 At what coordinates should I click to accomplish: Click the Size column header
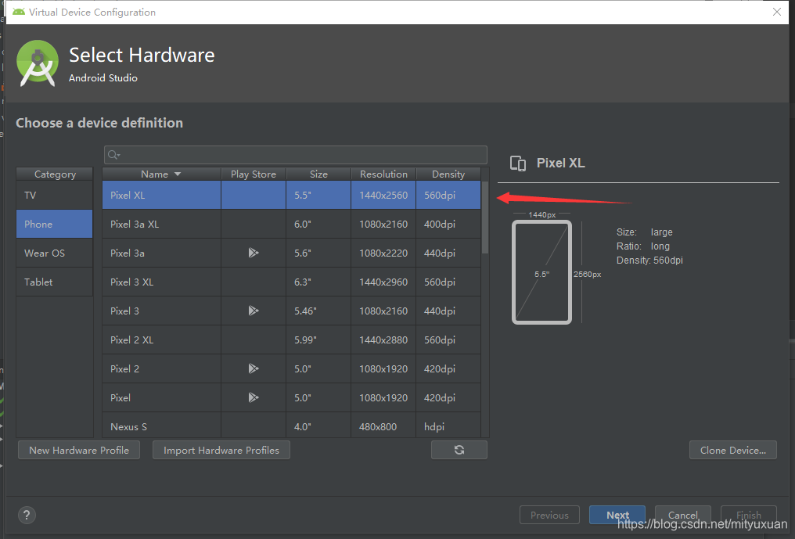[318, 174]
